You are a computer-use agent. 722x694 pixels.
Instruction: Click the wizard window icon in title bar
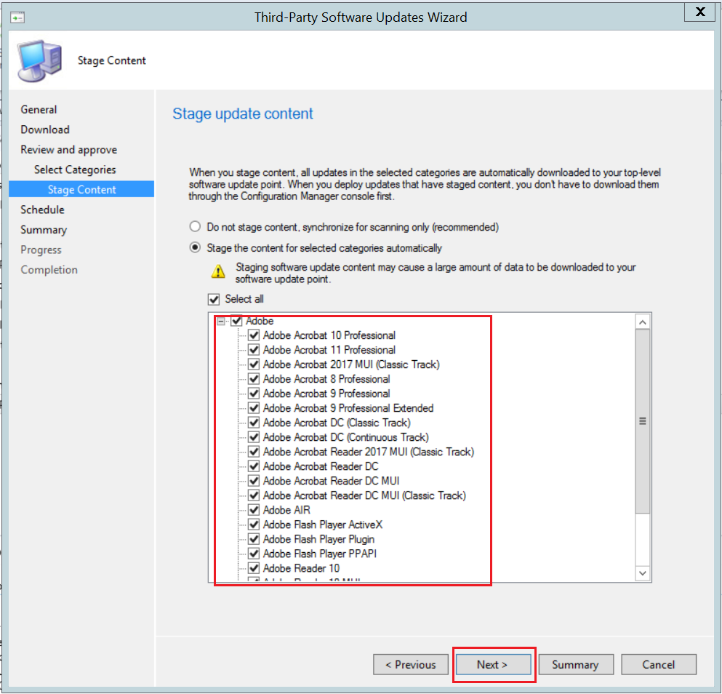tap(17, 17)
